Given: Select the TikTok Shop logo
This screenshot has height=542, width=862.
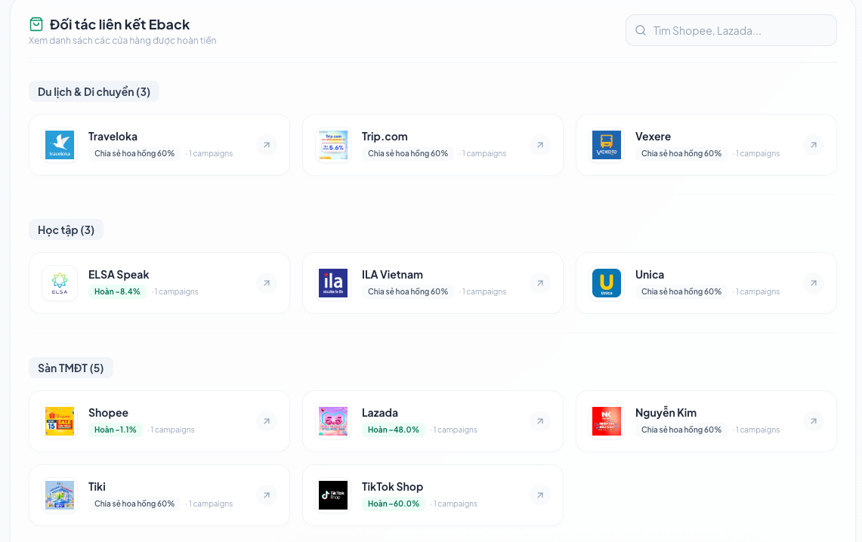Looking at the screenshot, I should pos(333,495).
